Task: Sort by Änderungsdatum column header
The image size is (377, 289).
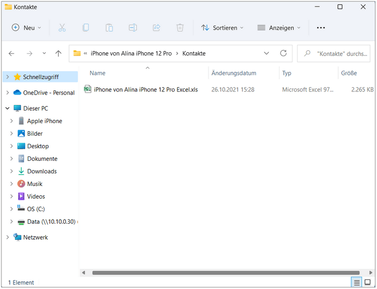Action: click(x=234, y=73)
